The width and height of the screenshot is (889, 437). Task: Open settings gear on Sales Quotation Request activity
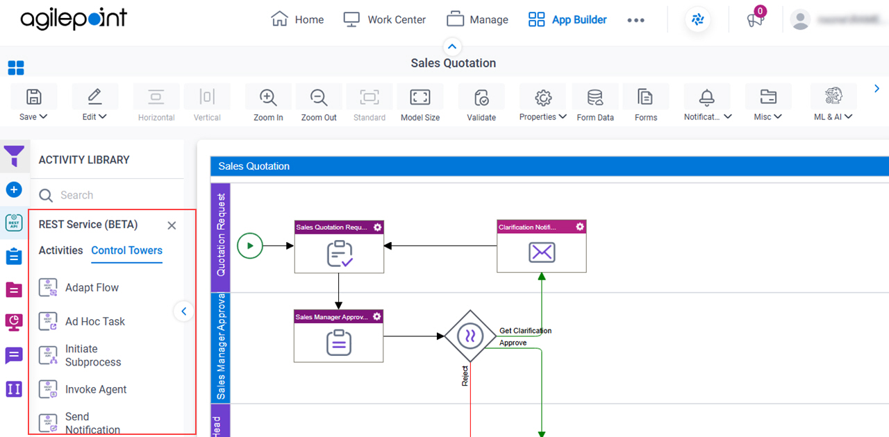click(x=377, y=227)
